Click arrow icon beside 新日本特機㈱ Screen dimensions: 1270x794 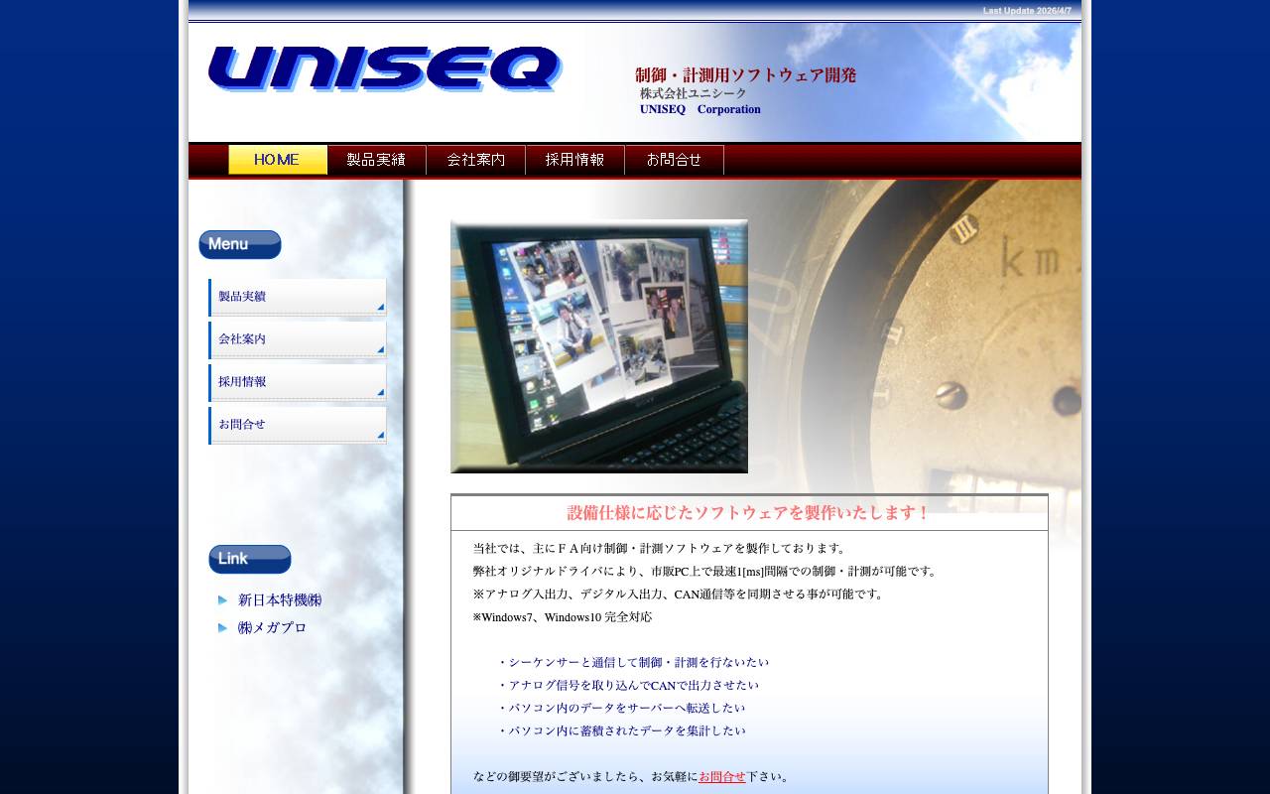pyautogui.click(x=223, y=600)
